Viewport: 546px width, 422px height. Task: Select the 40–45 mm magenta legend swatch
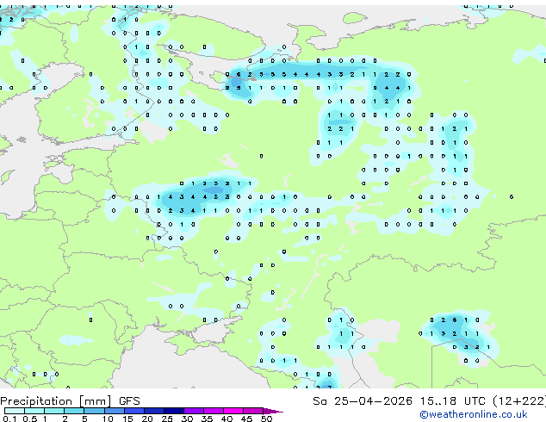(233, 411)
